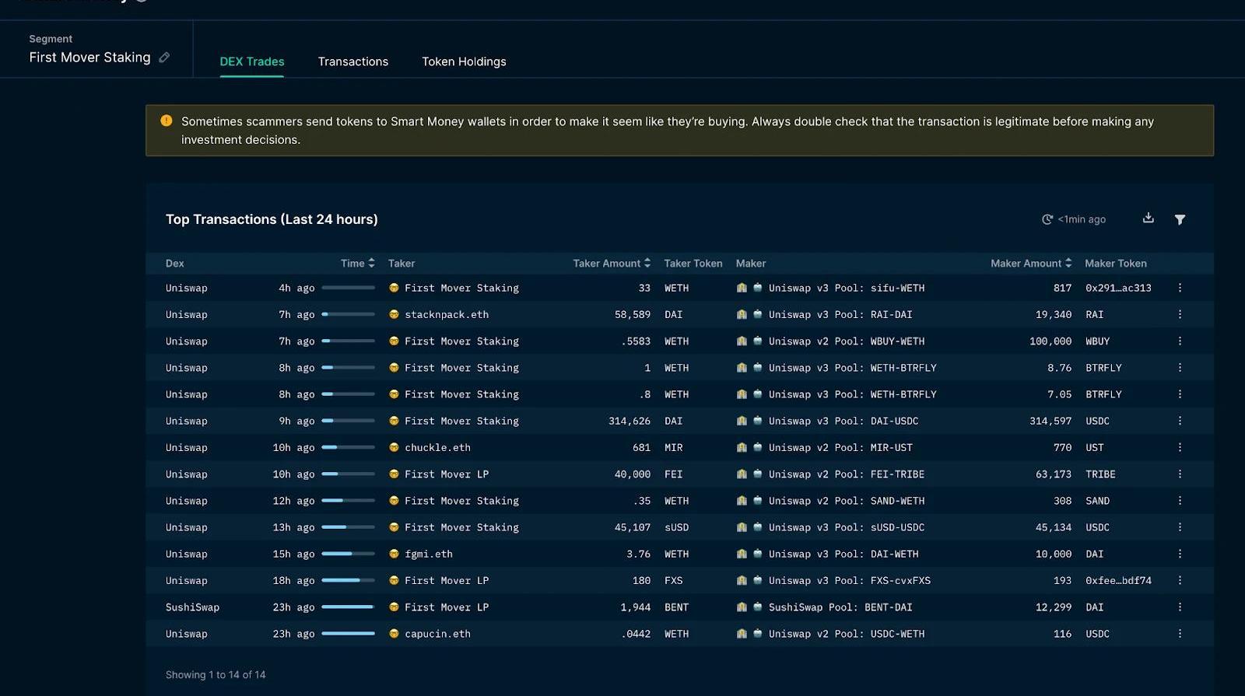Open the stacknpack.eth taker address
Image resolution: width=1245 pixels, height=696 pixels.
click(x=447, y=314)
